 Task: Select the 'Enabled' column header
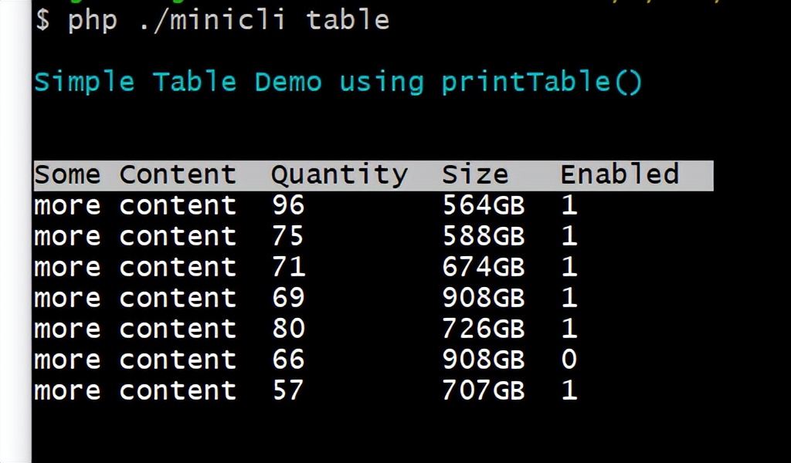(620, 174)
